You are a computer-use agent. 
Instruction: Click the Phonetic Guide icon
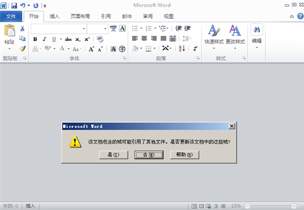point(113,28)
